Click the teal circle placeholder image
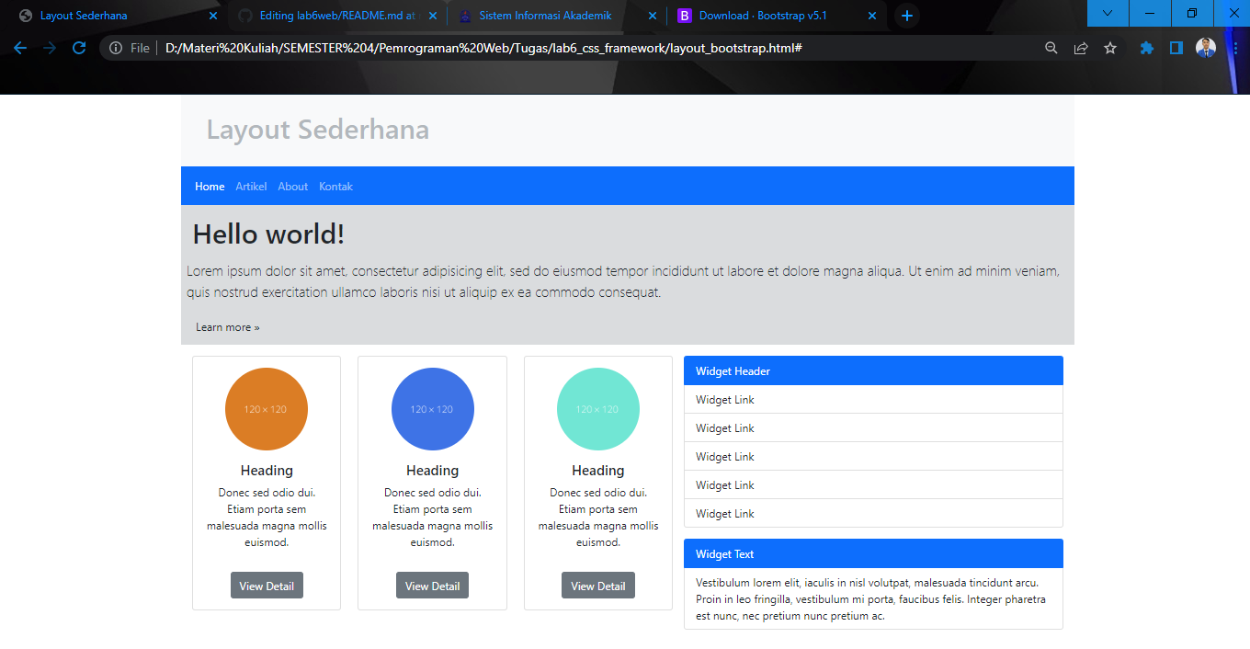 click(597, 409)
